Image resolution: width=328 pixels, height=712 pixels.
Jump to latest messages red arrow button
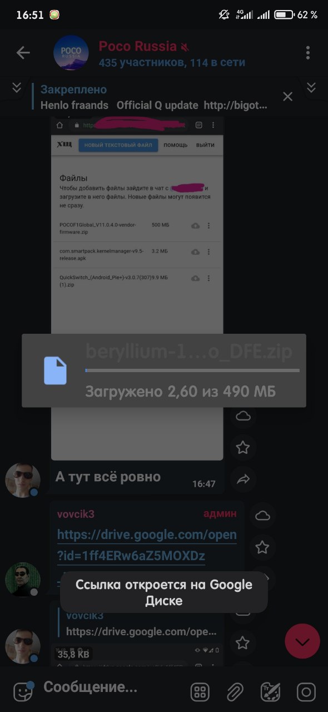coord(302,641)
